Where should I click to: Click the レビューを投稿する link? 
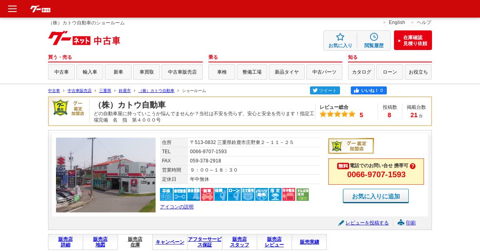367,223
